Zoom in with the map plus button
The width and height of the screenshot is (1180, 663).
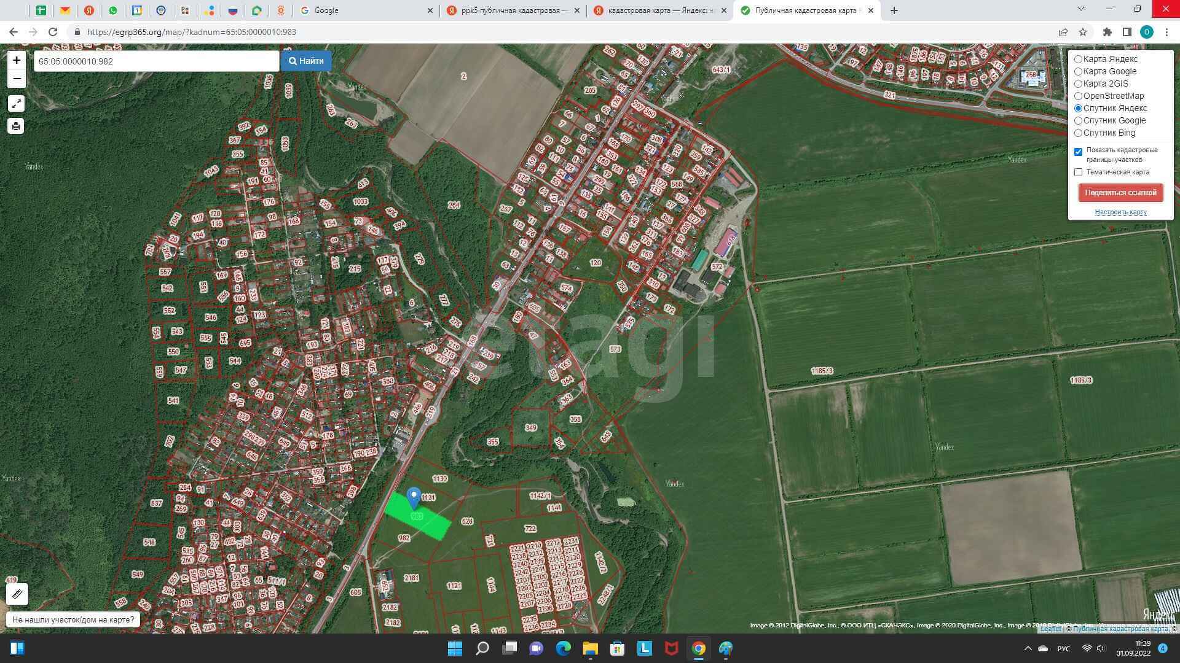coord(17,60)
